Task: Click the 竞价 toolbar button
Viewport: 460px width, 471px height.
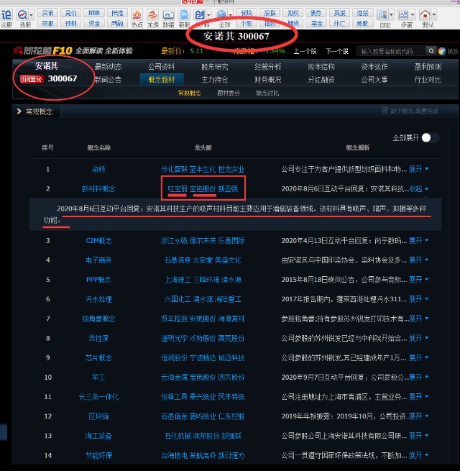Action: 71,13
